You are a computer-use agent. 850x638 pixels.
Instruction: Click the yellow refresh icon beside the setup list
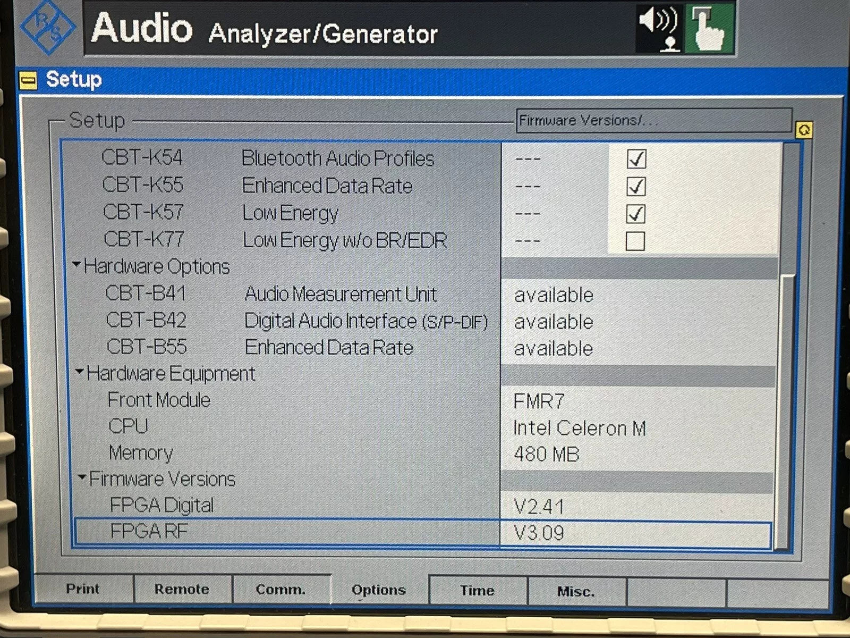pos(804,130)
